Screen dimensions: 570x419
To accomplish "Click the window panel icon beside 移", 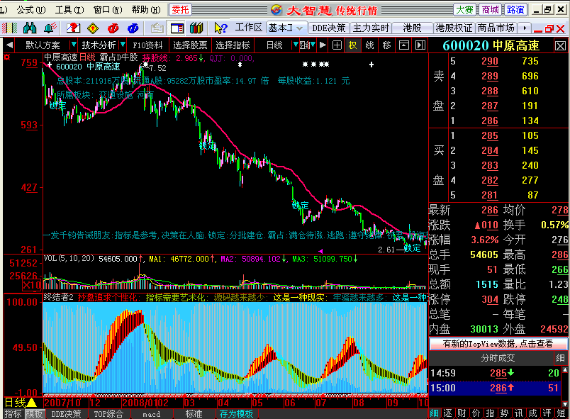I will 404,45.
